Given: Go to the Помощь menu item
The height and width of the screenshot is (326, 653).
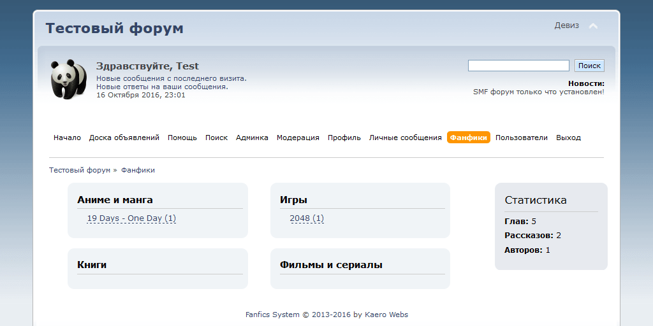Looking at the screenshot, I should (x=182, y=138).
